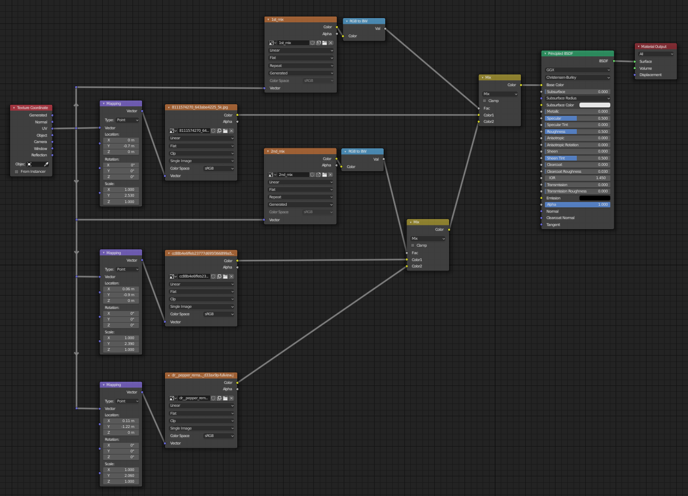Adjust the Specular slider in Principled BSDF
The height and width of the screenshot is (496, 688).
point(577,118)
